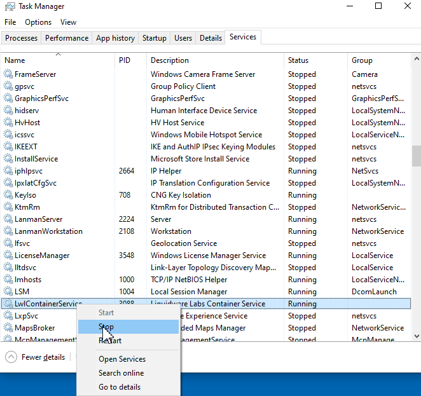
Task: Open the View menu
Action: click(x=68, y=22)
